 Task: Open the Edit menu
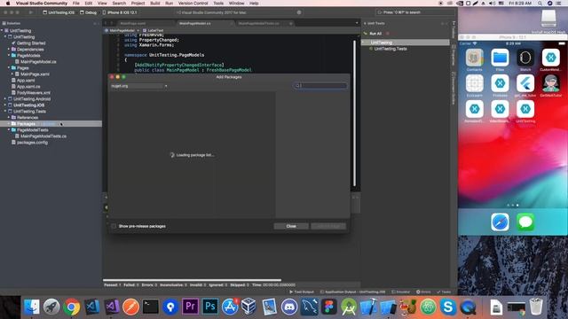(89, 3)
